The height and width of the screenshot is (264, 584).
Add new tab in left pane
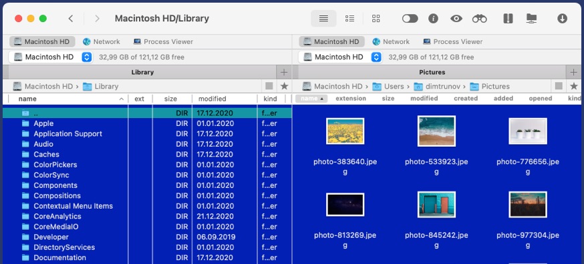284,72
